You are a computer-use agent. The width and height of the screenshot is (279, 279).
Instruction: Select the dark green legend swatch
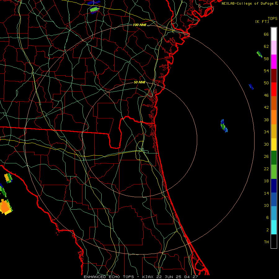[x=274, y=158]
